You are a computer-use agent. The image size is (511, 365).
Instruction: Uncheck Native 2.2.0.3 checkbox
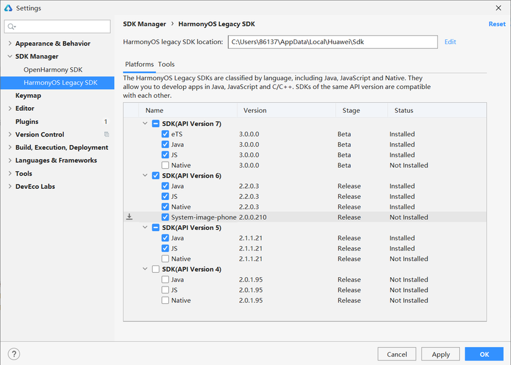click(165, 207)
